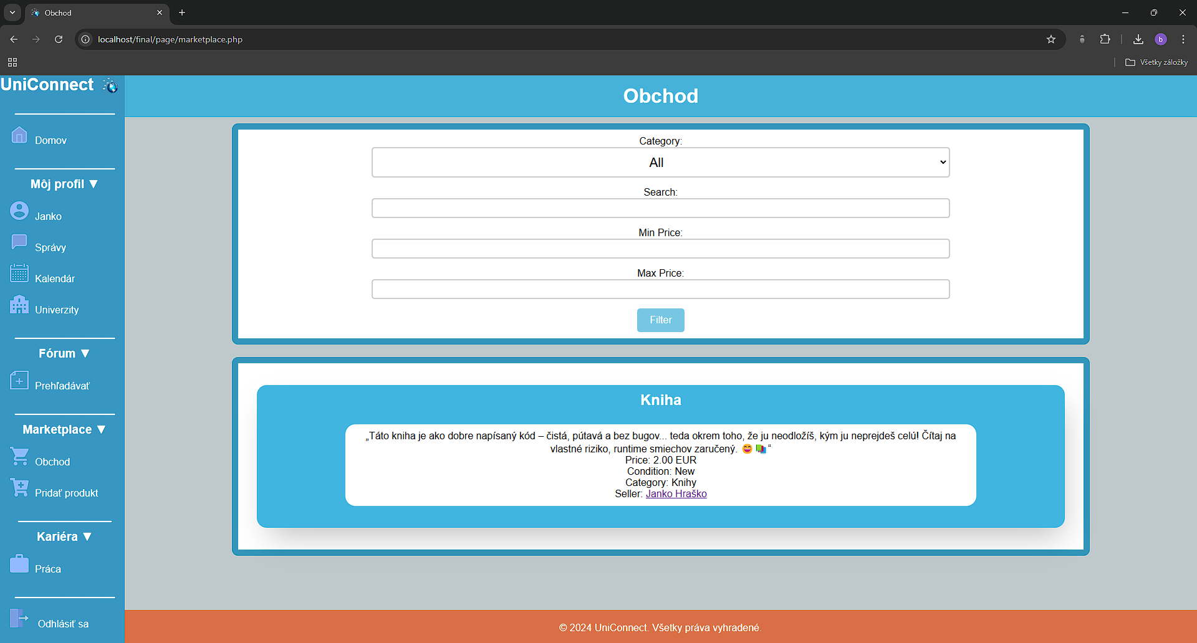Open the Obchod shopping cart icon

click(x=19, y=456)
